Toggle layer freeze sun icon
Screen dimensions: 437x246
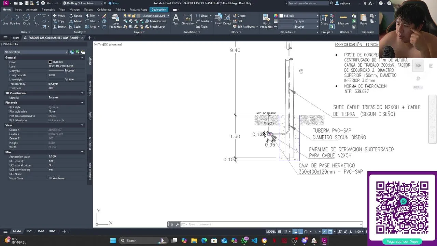130,16
